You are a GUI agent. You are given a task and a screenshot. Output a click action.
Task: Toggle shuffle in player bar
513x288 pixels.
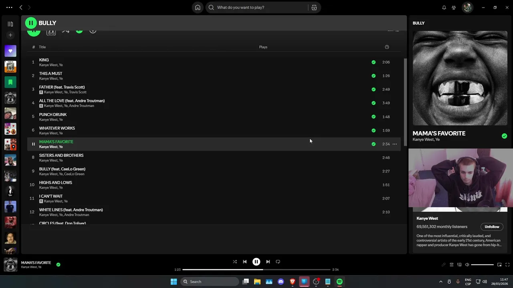(x=235, y=262)
